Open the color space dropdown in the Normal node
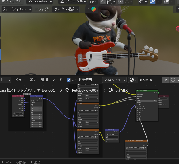The height and width of the screenshot is (164, 179). 92,148
